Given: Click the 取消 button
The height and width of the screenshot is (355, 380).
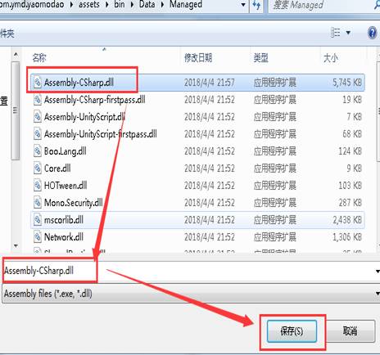Looking at the screenshot, I should (351, 331).
